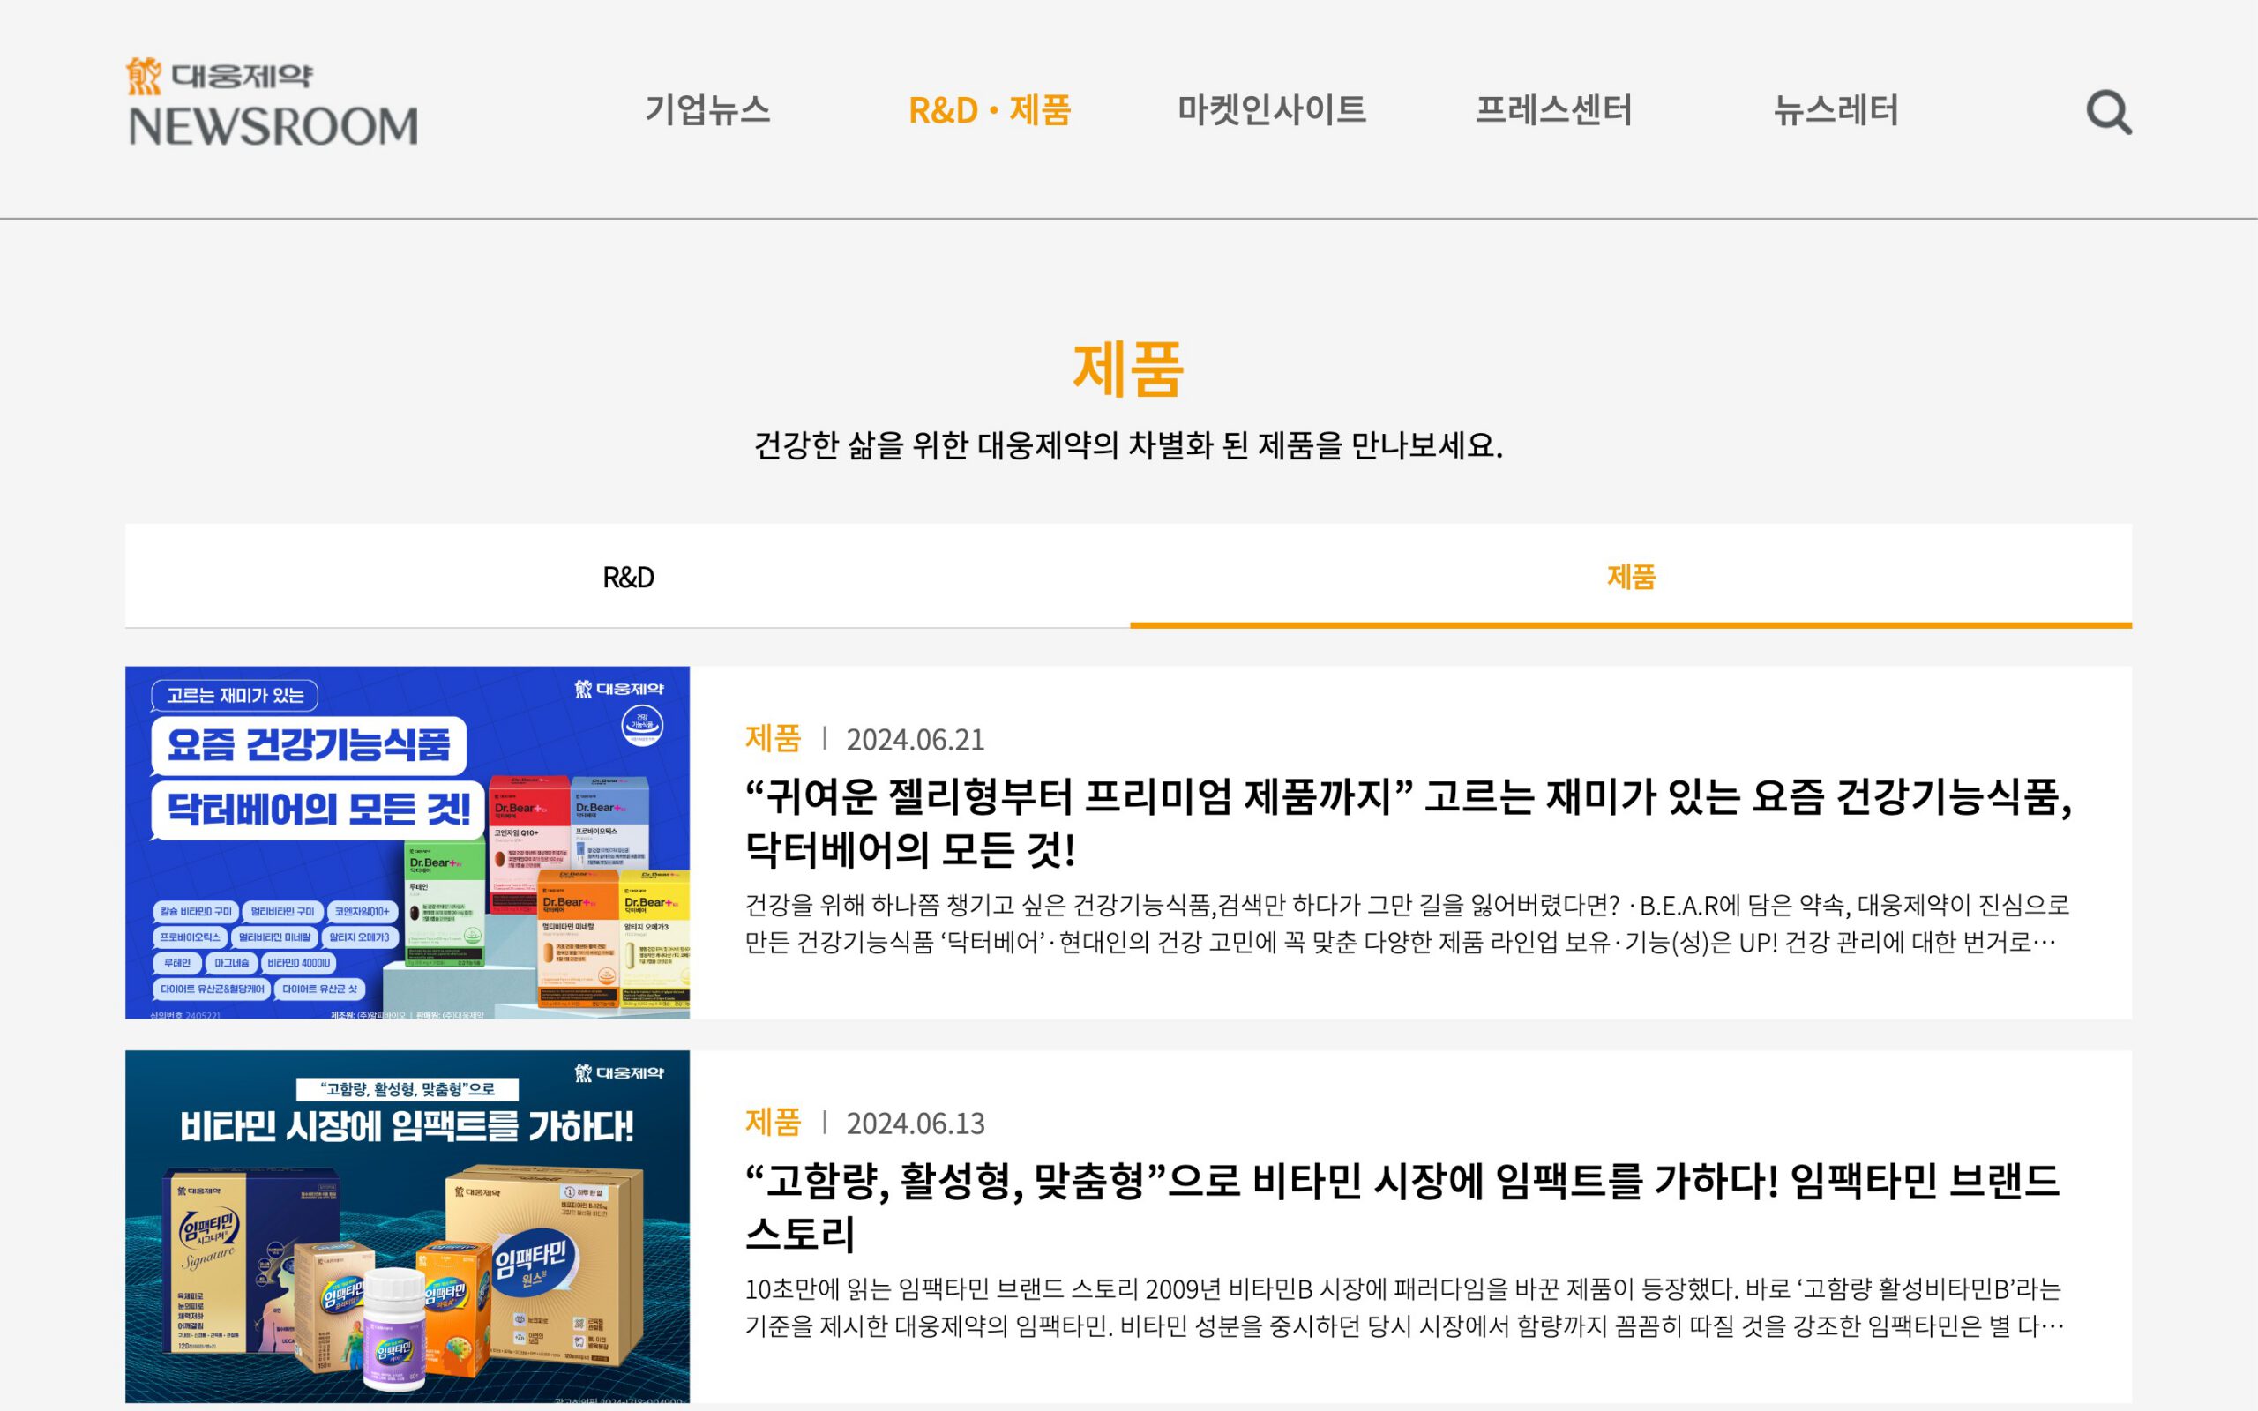2258x1411 pixels.
Task: Go to 마켓인사이트 menu
Action: click(x=1271, y=110)
